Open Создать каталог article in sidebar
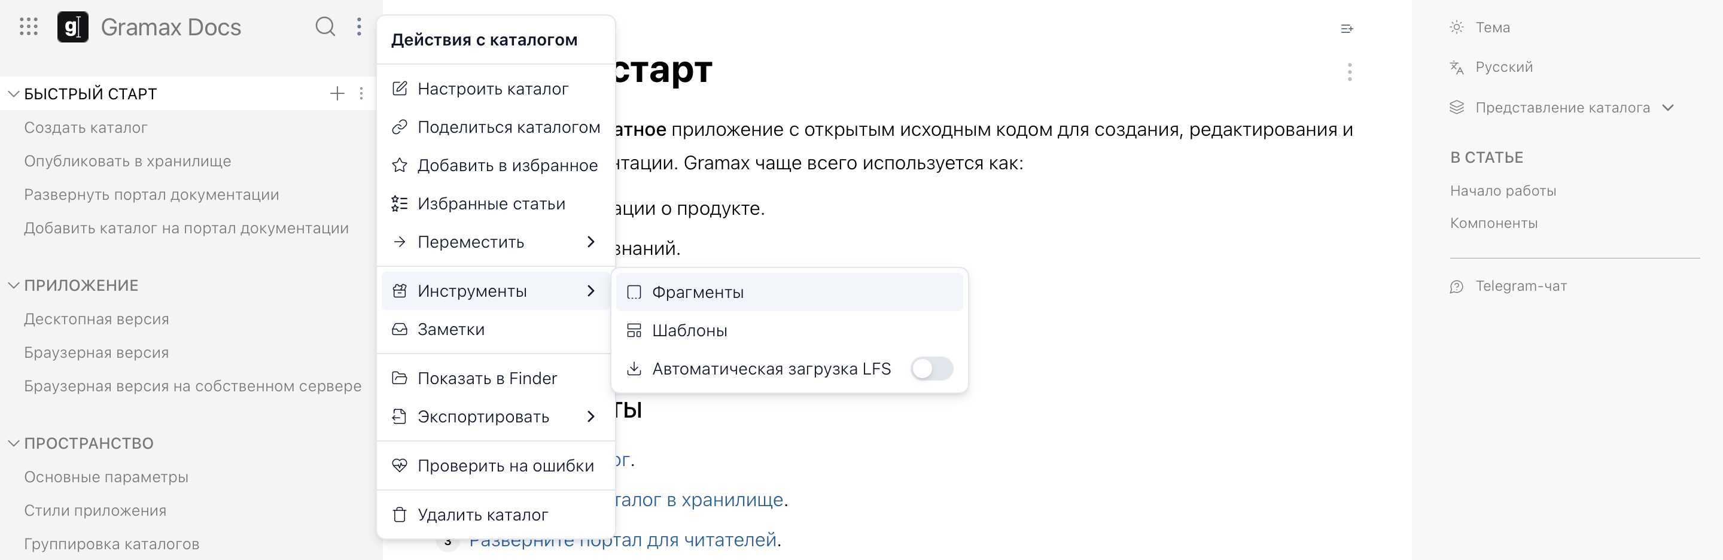Screen dimensions: 1723x560 (x=86, y=128)
